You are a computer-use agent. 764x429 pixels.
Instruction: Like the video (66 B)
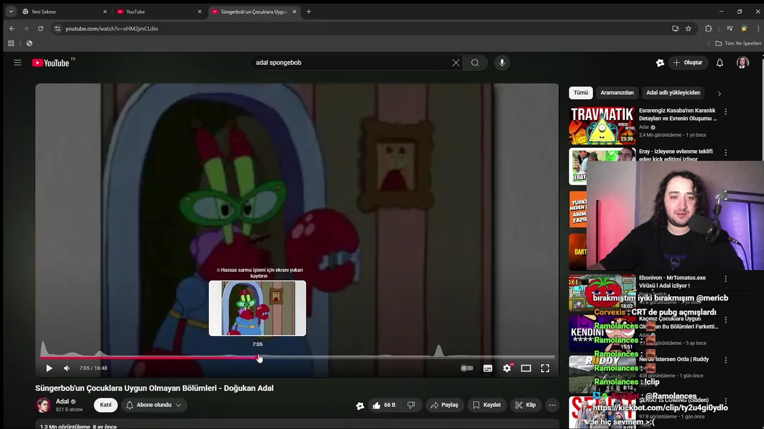[x=383, y=405]
